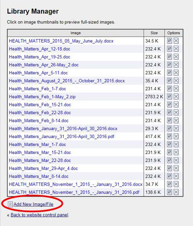This screenshot has height=226, width=193.
Task: Open Health_Matters_Apr_19-25.doc file link
Action: tap(40, 57)
